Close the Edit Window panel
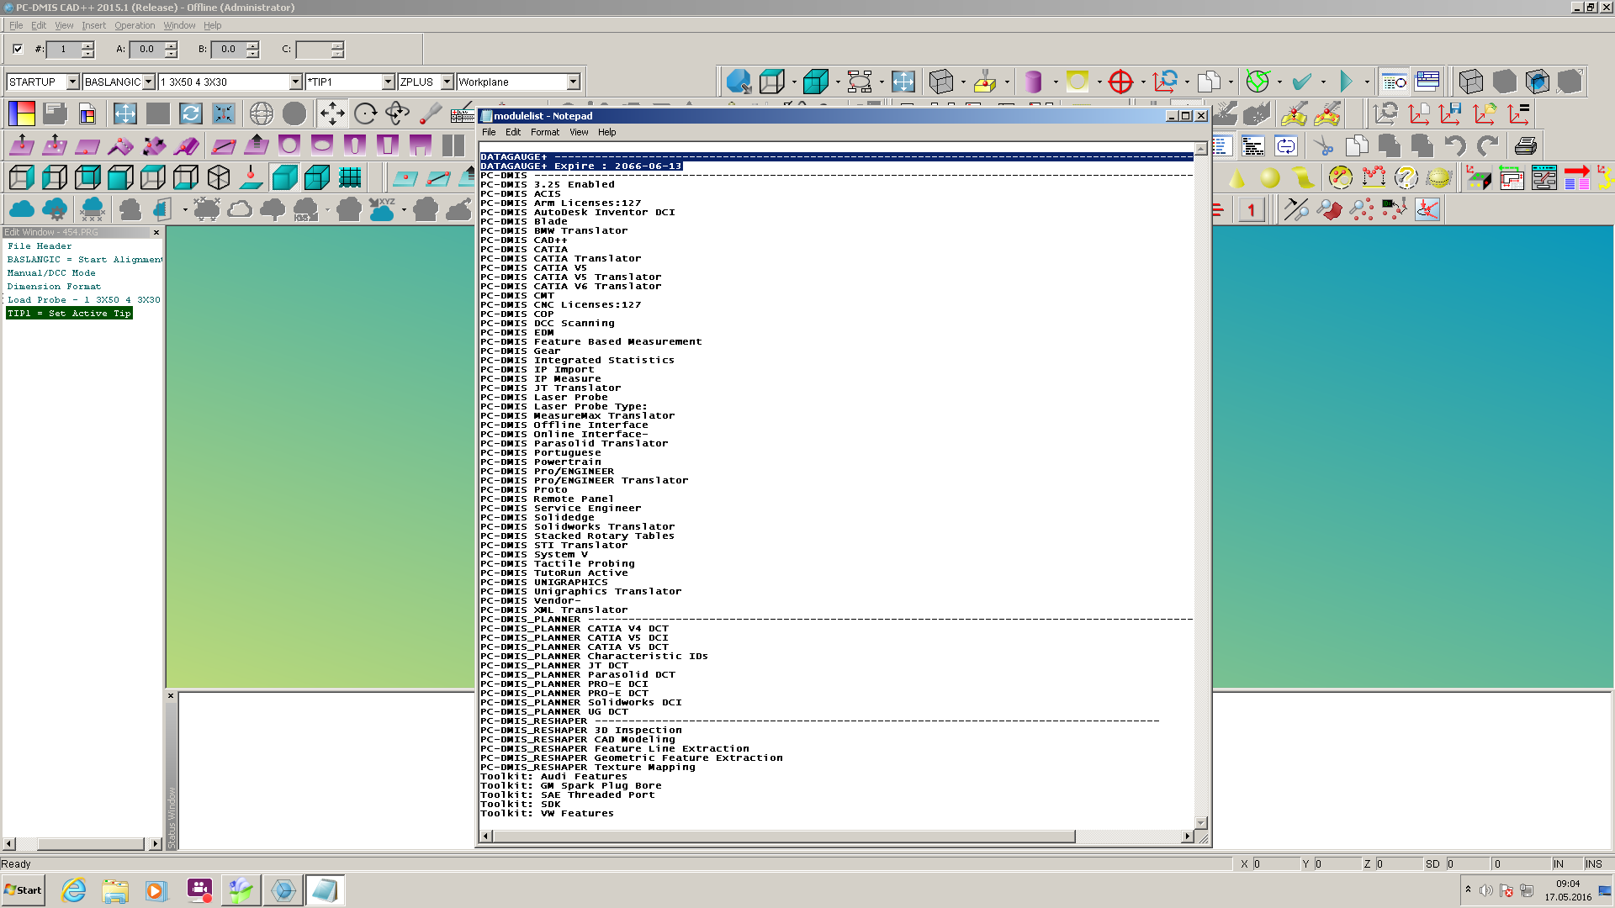The image size is (1615, 908). pos(156,232)
